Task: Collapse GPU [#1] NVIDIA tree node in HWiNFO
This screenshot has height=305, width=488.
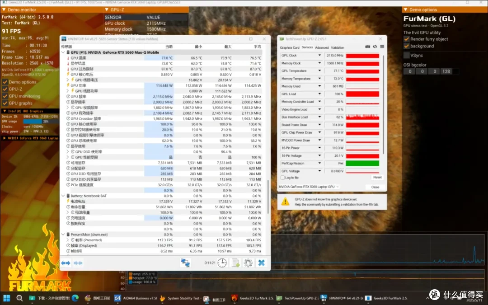Action: click(x=63, y=52)
